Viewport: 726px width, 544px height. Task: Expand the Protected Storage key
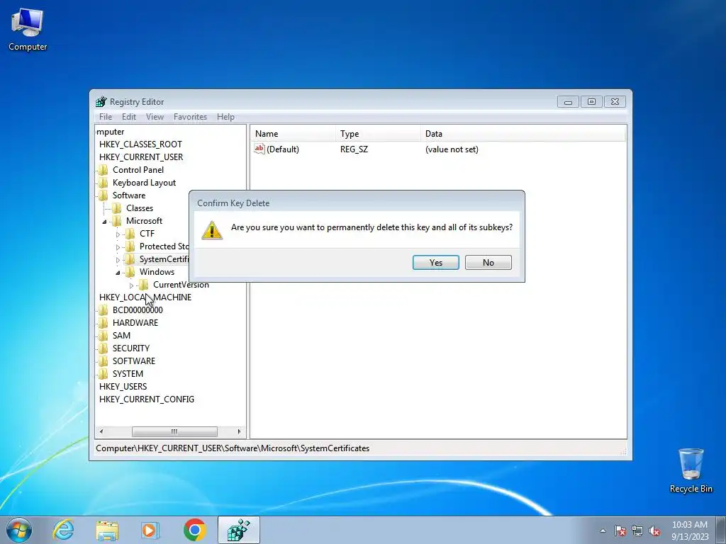[x=118, y=247]
